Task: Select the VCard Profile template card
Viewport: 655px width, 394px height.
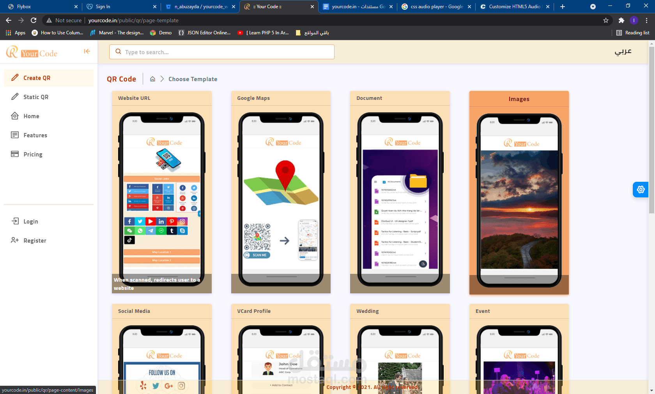Action: coord(281,349)
